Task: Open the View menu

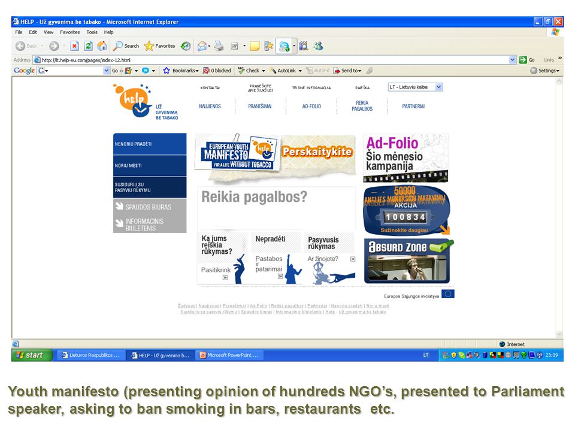Action: click(49, 32)
